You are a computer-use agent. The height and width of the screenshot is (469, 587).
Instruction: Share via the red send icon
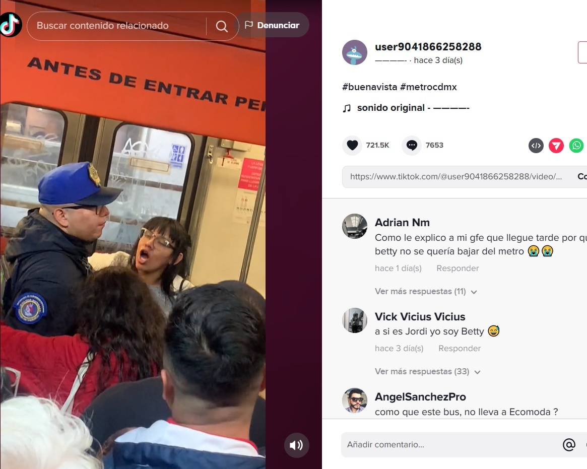(x=556, y=146)
